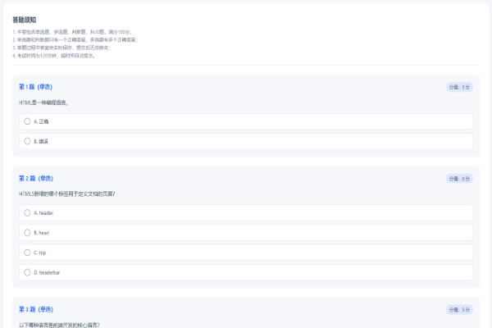Click question 2 text about HTML5 页眉 tag
The image size is (492, 328).
(67, 194)
